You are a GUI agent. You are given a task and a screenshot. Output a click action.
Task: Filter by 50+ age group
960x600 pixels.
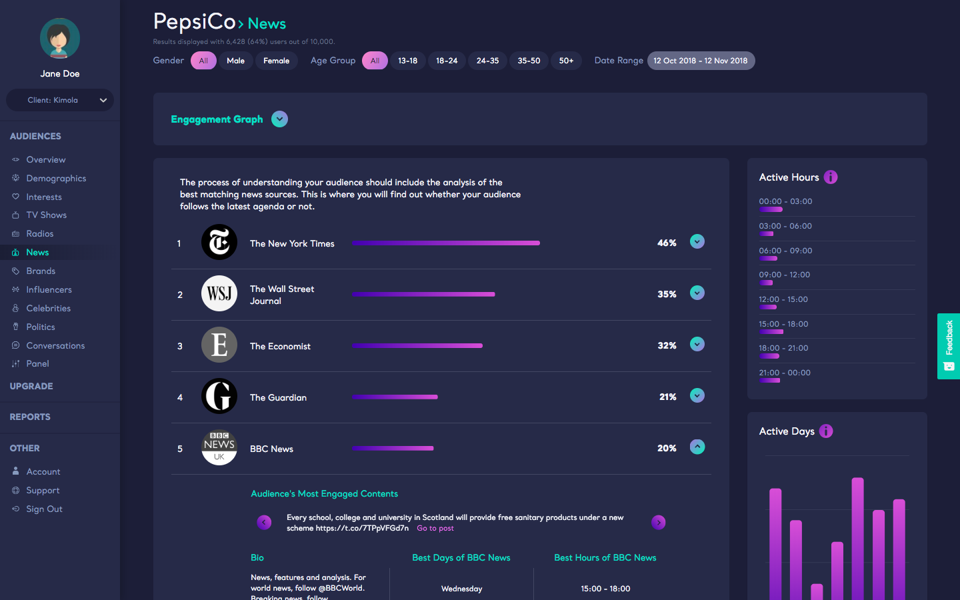pyautogui.click(x=567, y=61)
